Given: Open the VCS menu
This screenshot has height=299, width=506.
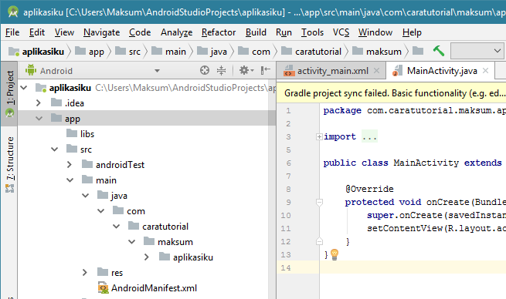Looking at the screenshot, I should 341,32.
